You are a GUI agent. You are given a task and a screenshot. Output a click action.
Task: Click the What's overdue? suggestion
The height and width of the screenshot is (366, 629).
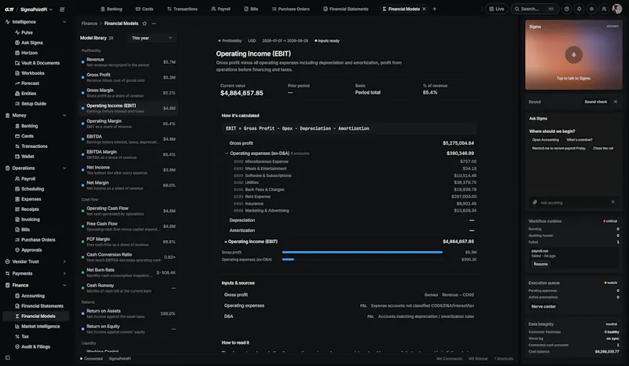click(579, 140)
